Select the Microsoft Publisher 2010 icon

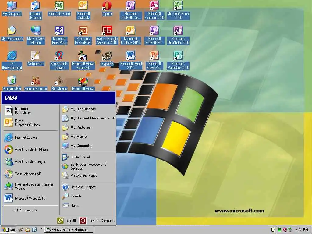(178, 60)
